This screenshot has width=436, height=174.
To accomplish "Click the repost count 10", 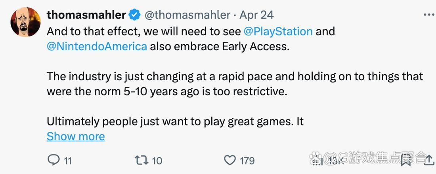I will tap(157, 161).
